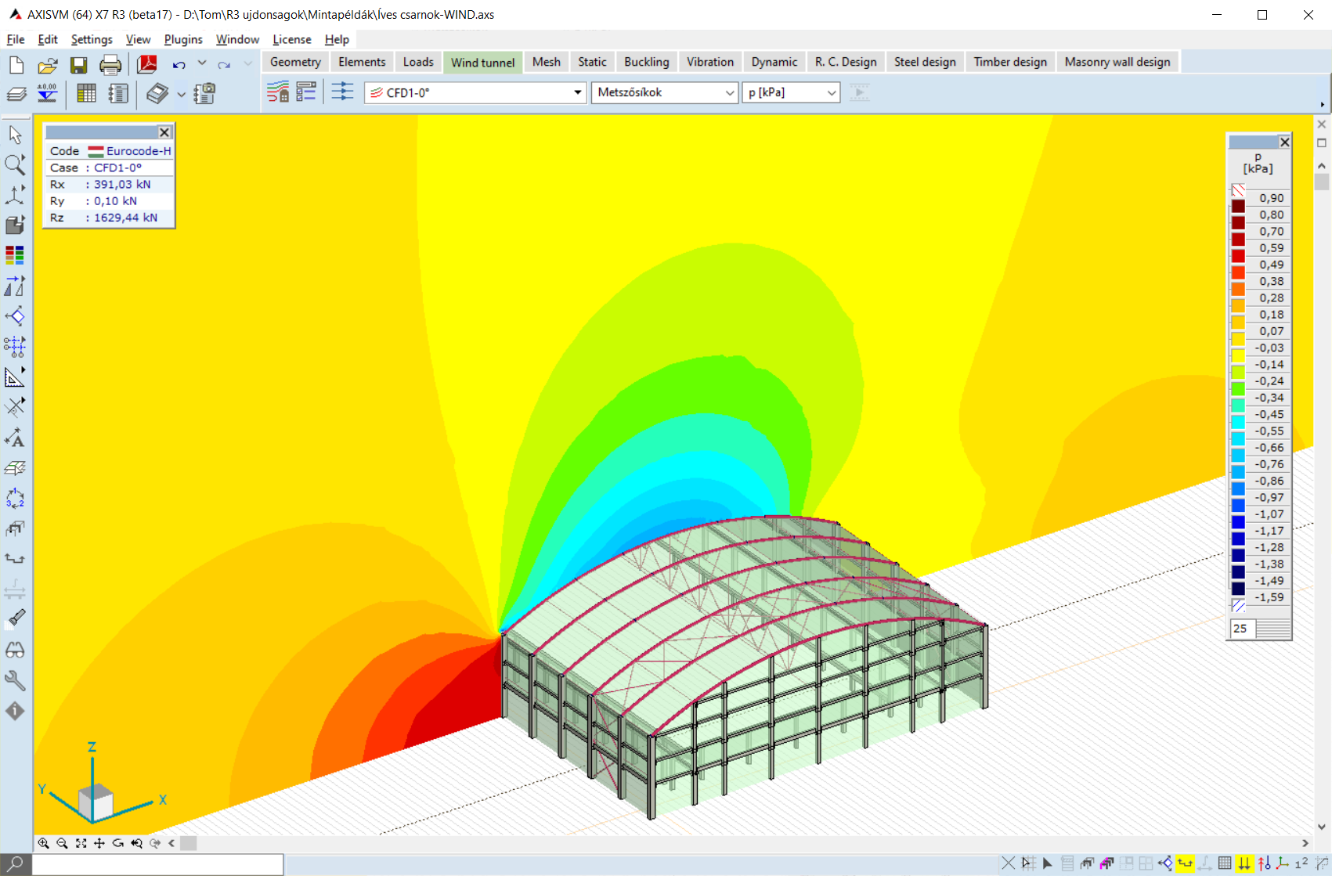Click the wind tunnel streamlines building icon
The width and height of the screenshot is (1332, 876).
[277, 92]
